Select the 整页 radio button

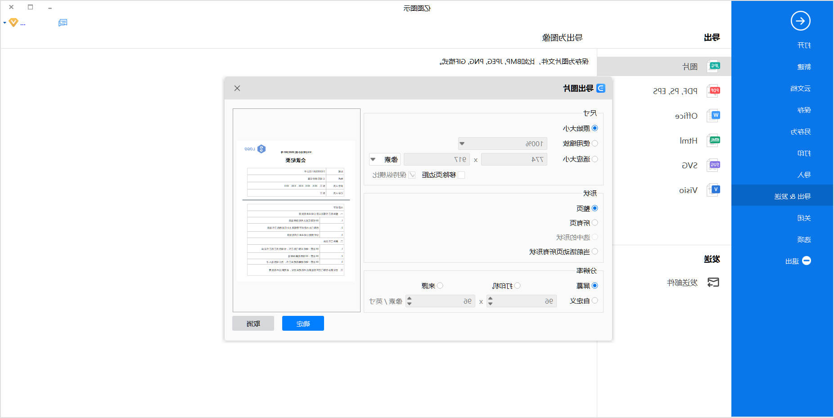tap(595, 208)
